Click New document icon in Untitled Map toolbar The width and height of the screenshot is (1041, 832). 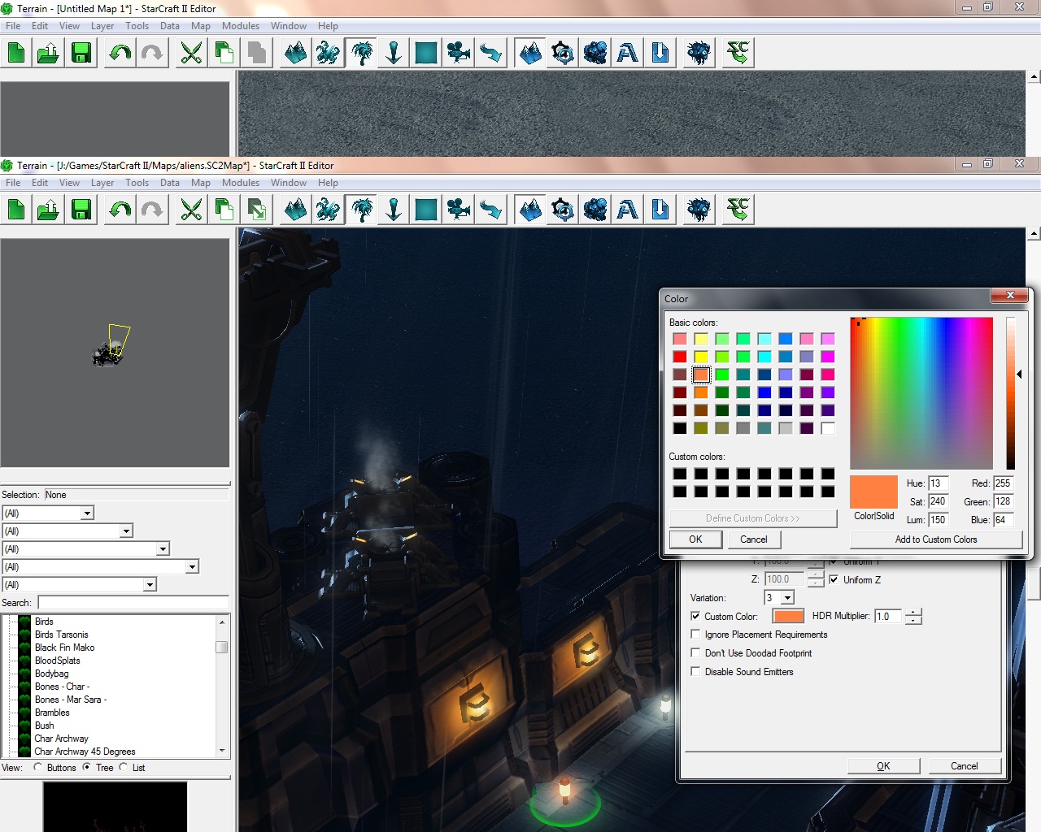[16, 54]
